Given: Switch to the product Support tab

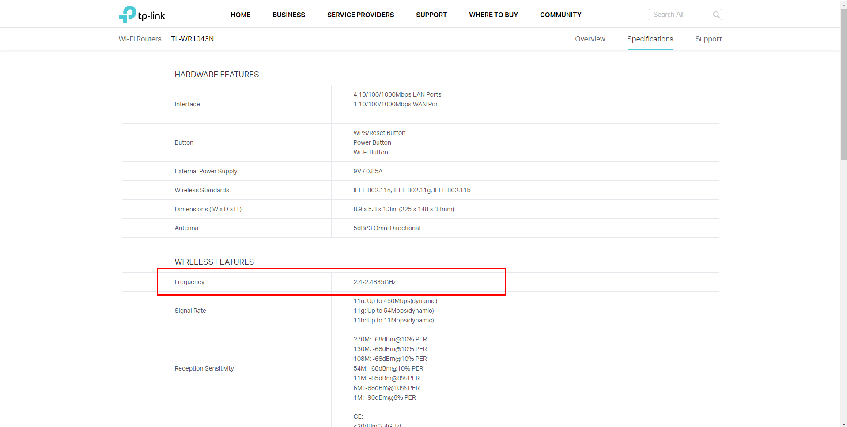Looking at the screenshot, I should 708,39.
